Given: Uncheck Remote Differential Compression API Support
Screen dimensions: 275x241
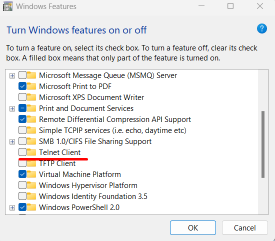Looking at the screenshot, I should (x=22, y=119).
